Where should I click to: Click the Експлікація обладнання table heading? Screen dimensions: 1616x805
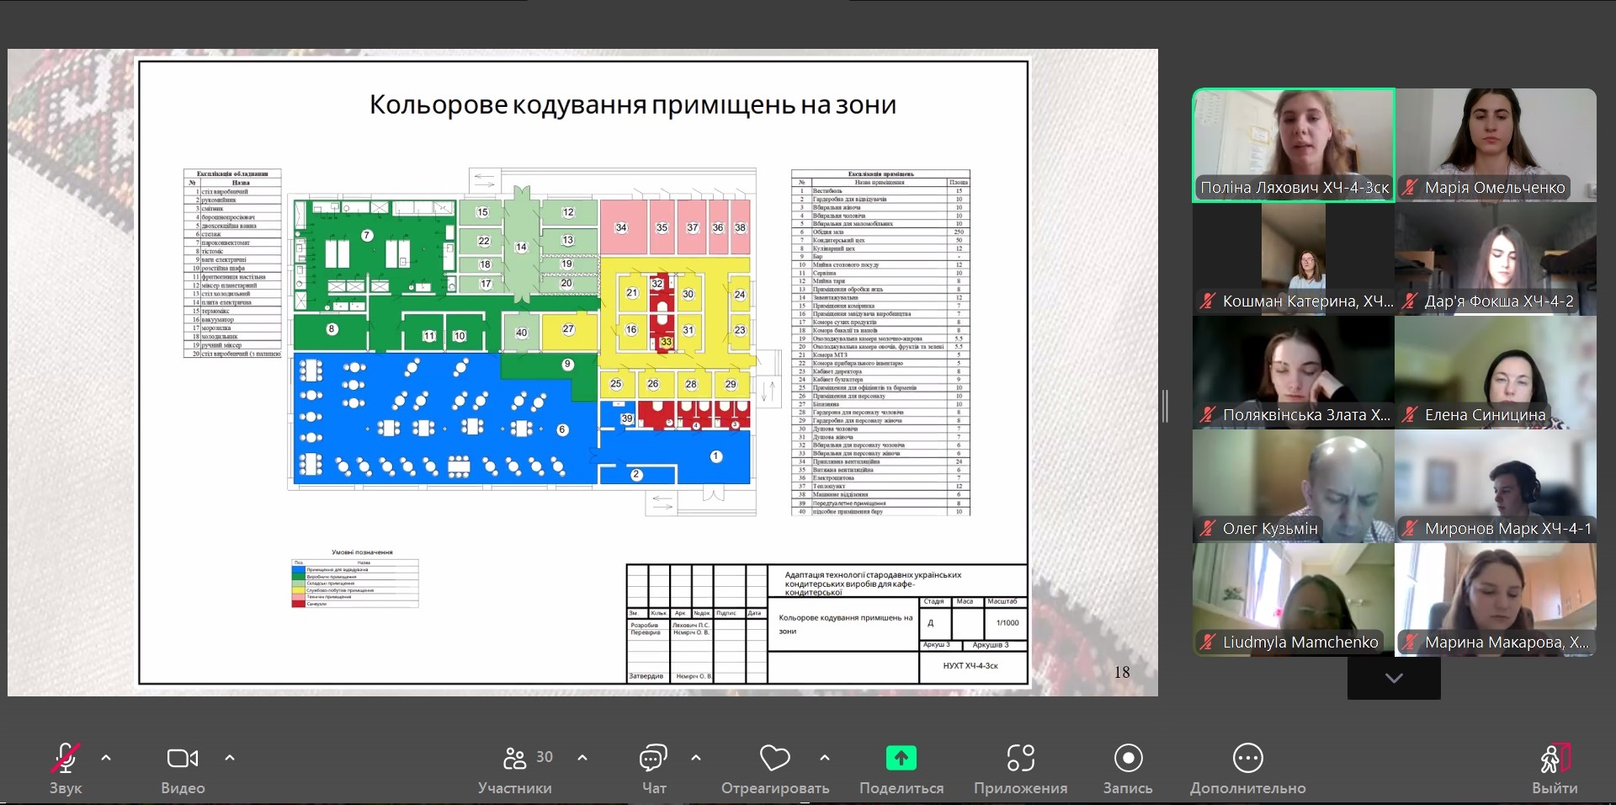[232, 174]
